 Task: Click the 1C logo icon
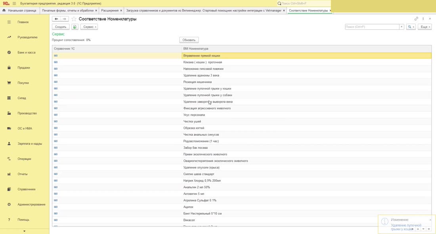point(6,3)
